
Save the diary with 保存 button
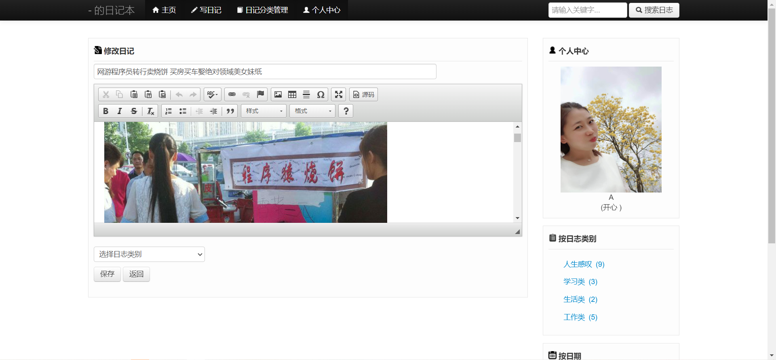107,274
